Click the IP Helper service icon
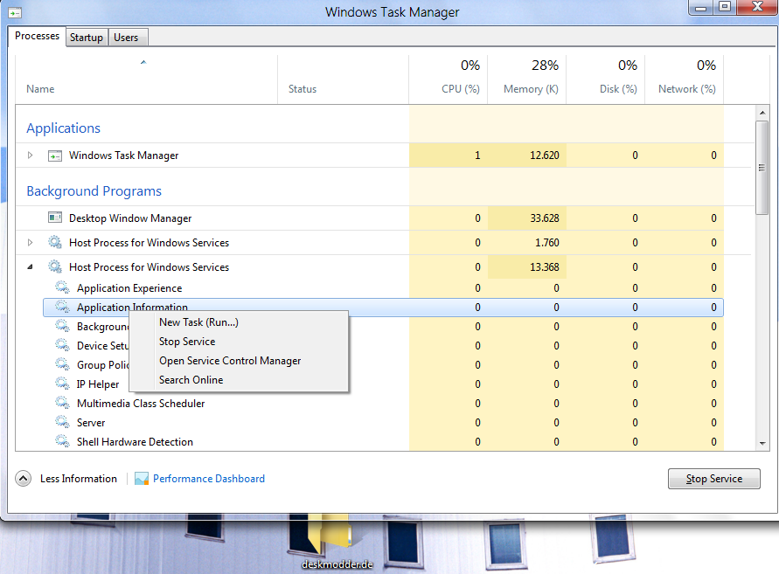The image size is (779, 574). pyautogui.click(x=62, y=384)
